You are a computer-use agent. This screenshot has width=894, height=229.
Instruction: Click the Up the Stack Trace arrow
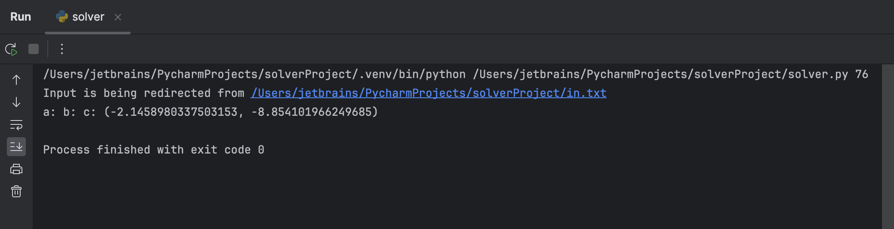(x=16, y=80)
